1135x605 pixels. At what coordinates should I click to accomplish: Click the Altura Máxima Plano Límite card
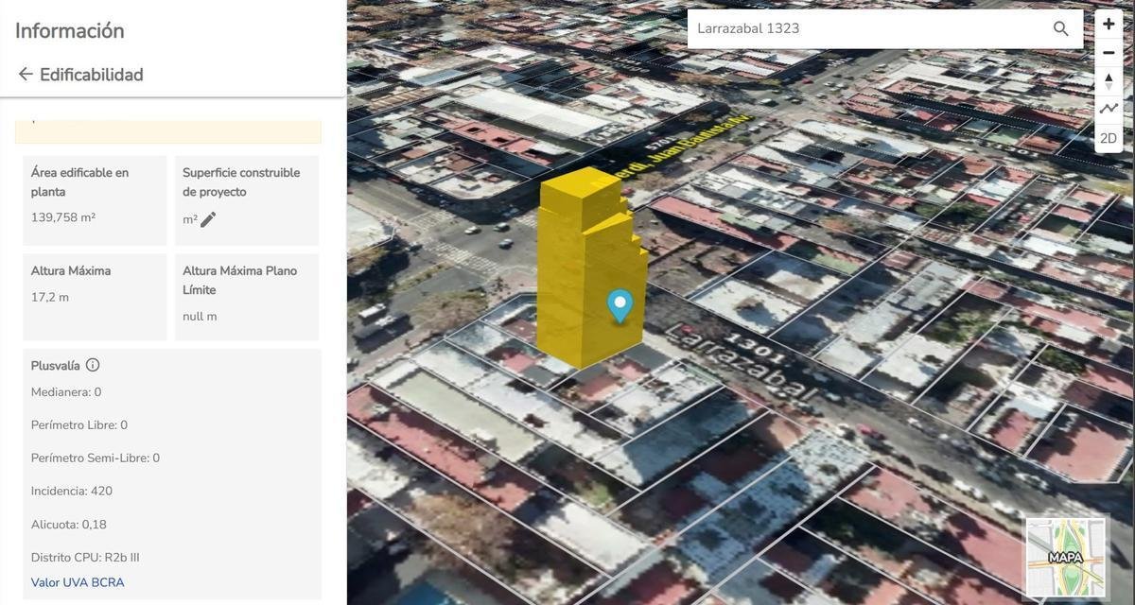tap(246, 297)
